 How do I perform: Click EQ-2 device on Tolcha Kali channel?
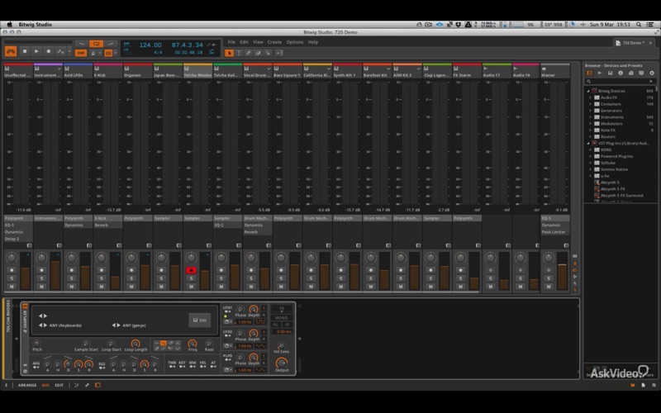tap(228, 225)
